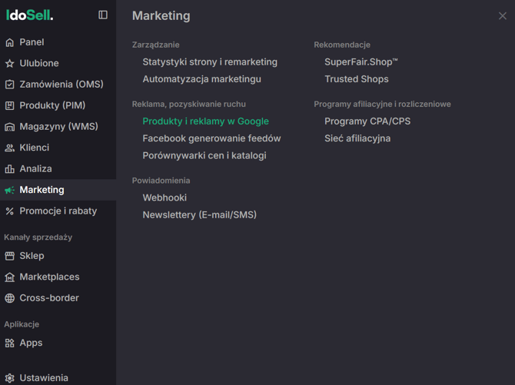Click the Promocje i rabaty percent icon

tap(10, 211)
